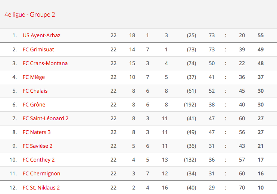Select FC Grône fair-play value (192)

pos(190,105)
